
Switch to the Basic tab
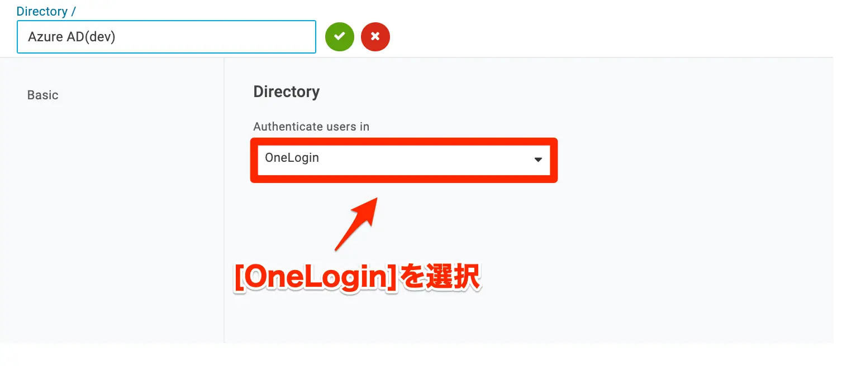pyautogui.click(x=43, y=95)
